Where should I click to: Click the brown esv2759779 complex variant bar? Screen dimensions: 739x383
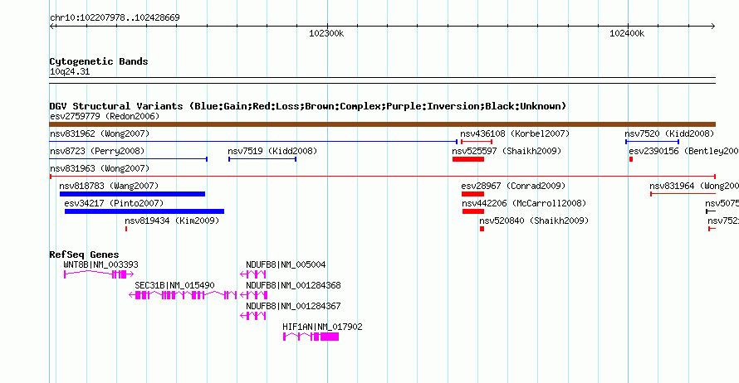pyautogui.click(x=382, y=124)
